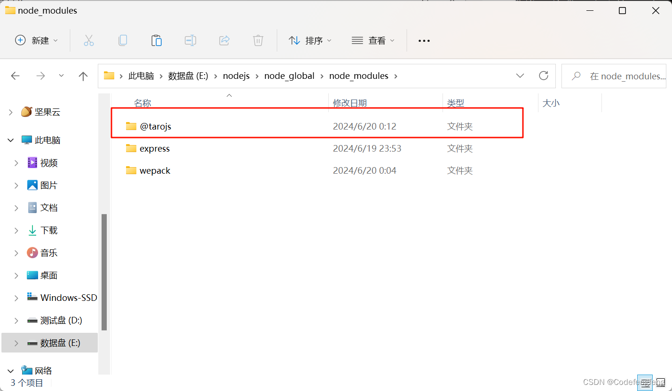Viewport: 672px width, 391px height.
Task: Click the search node_modules field
Action: click(x=614, y=76)
